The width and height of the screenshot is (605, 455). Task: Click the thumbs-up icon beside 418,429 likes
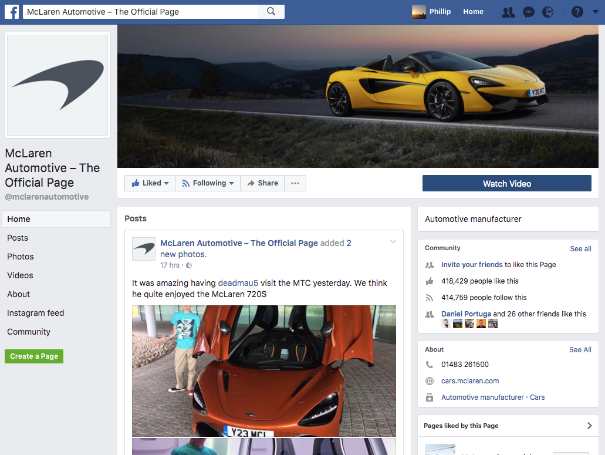430,281
